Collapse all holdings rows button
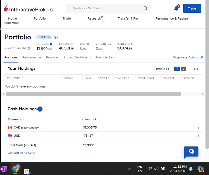 pos(184,69)
